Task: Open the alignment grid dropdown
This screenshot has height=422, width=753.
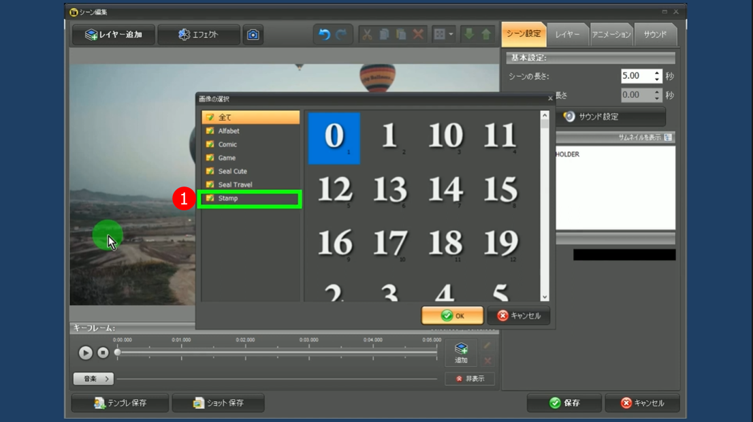Action: point(443,35)
